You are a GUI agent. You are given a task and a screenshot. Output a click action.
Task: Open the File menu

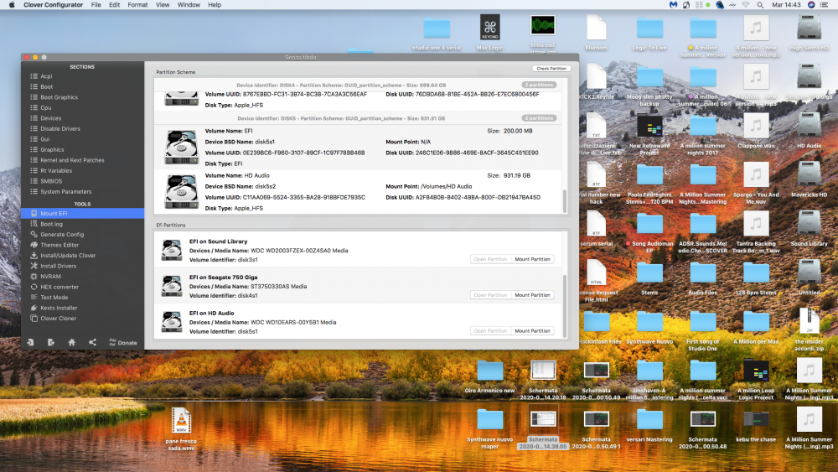click(x=96, y=5)
